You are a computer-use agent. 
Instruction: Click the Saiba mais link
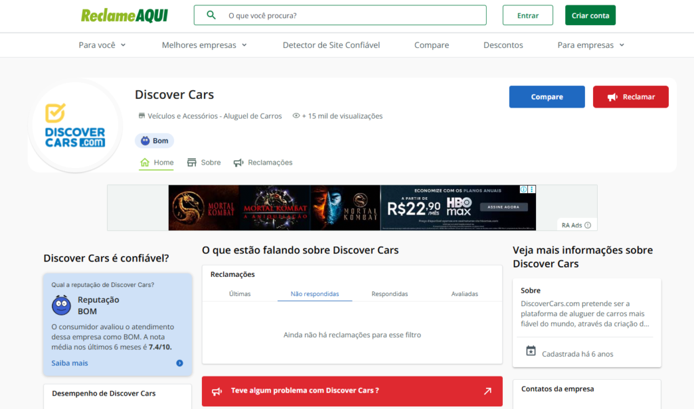point(70,363)
